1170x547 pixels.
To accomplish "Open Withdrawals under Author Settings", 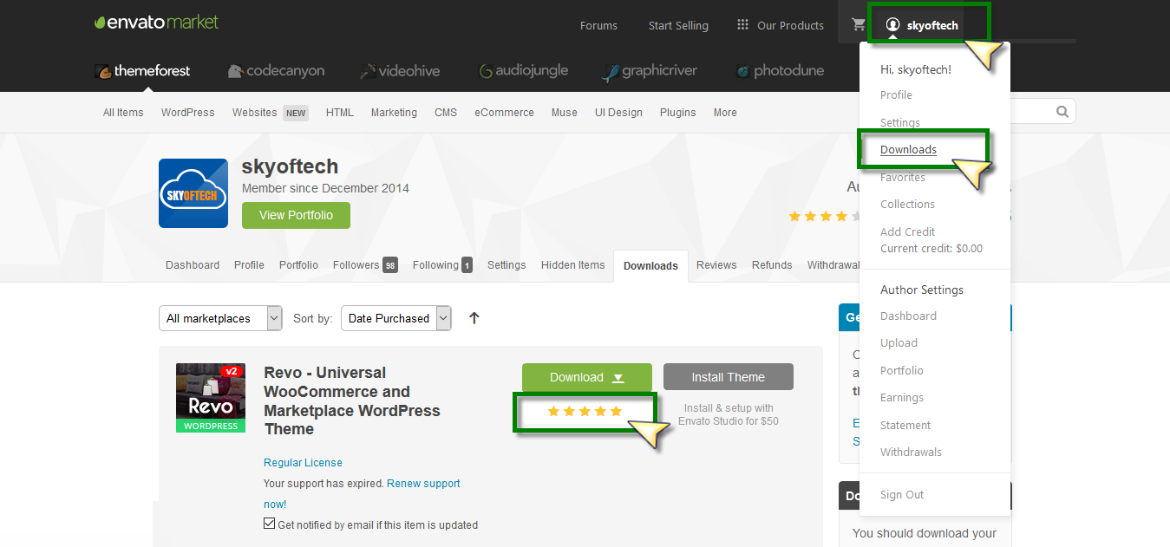I will (911, 453).
